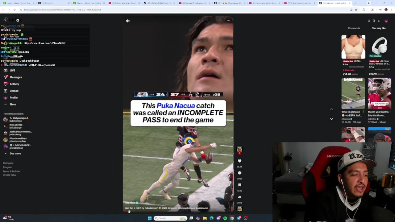Open Chrome from the taskbar

tap(232, 218)
